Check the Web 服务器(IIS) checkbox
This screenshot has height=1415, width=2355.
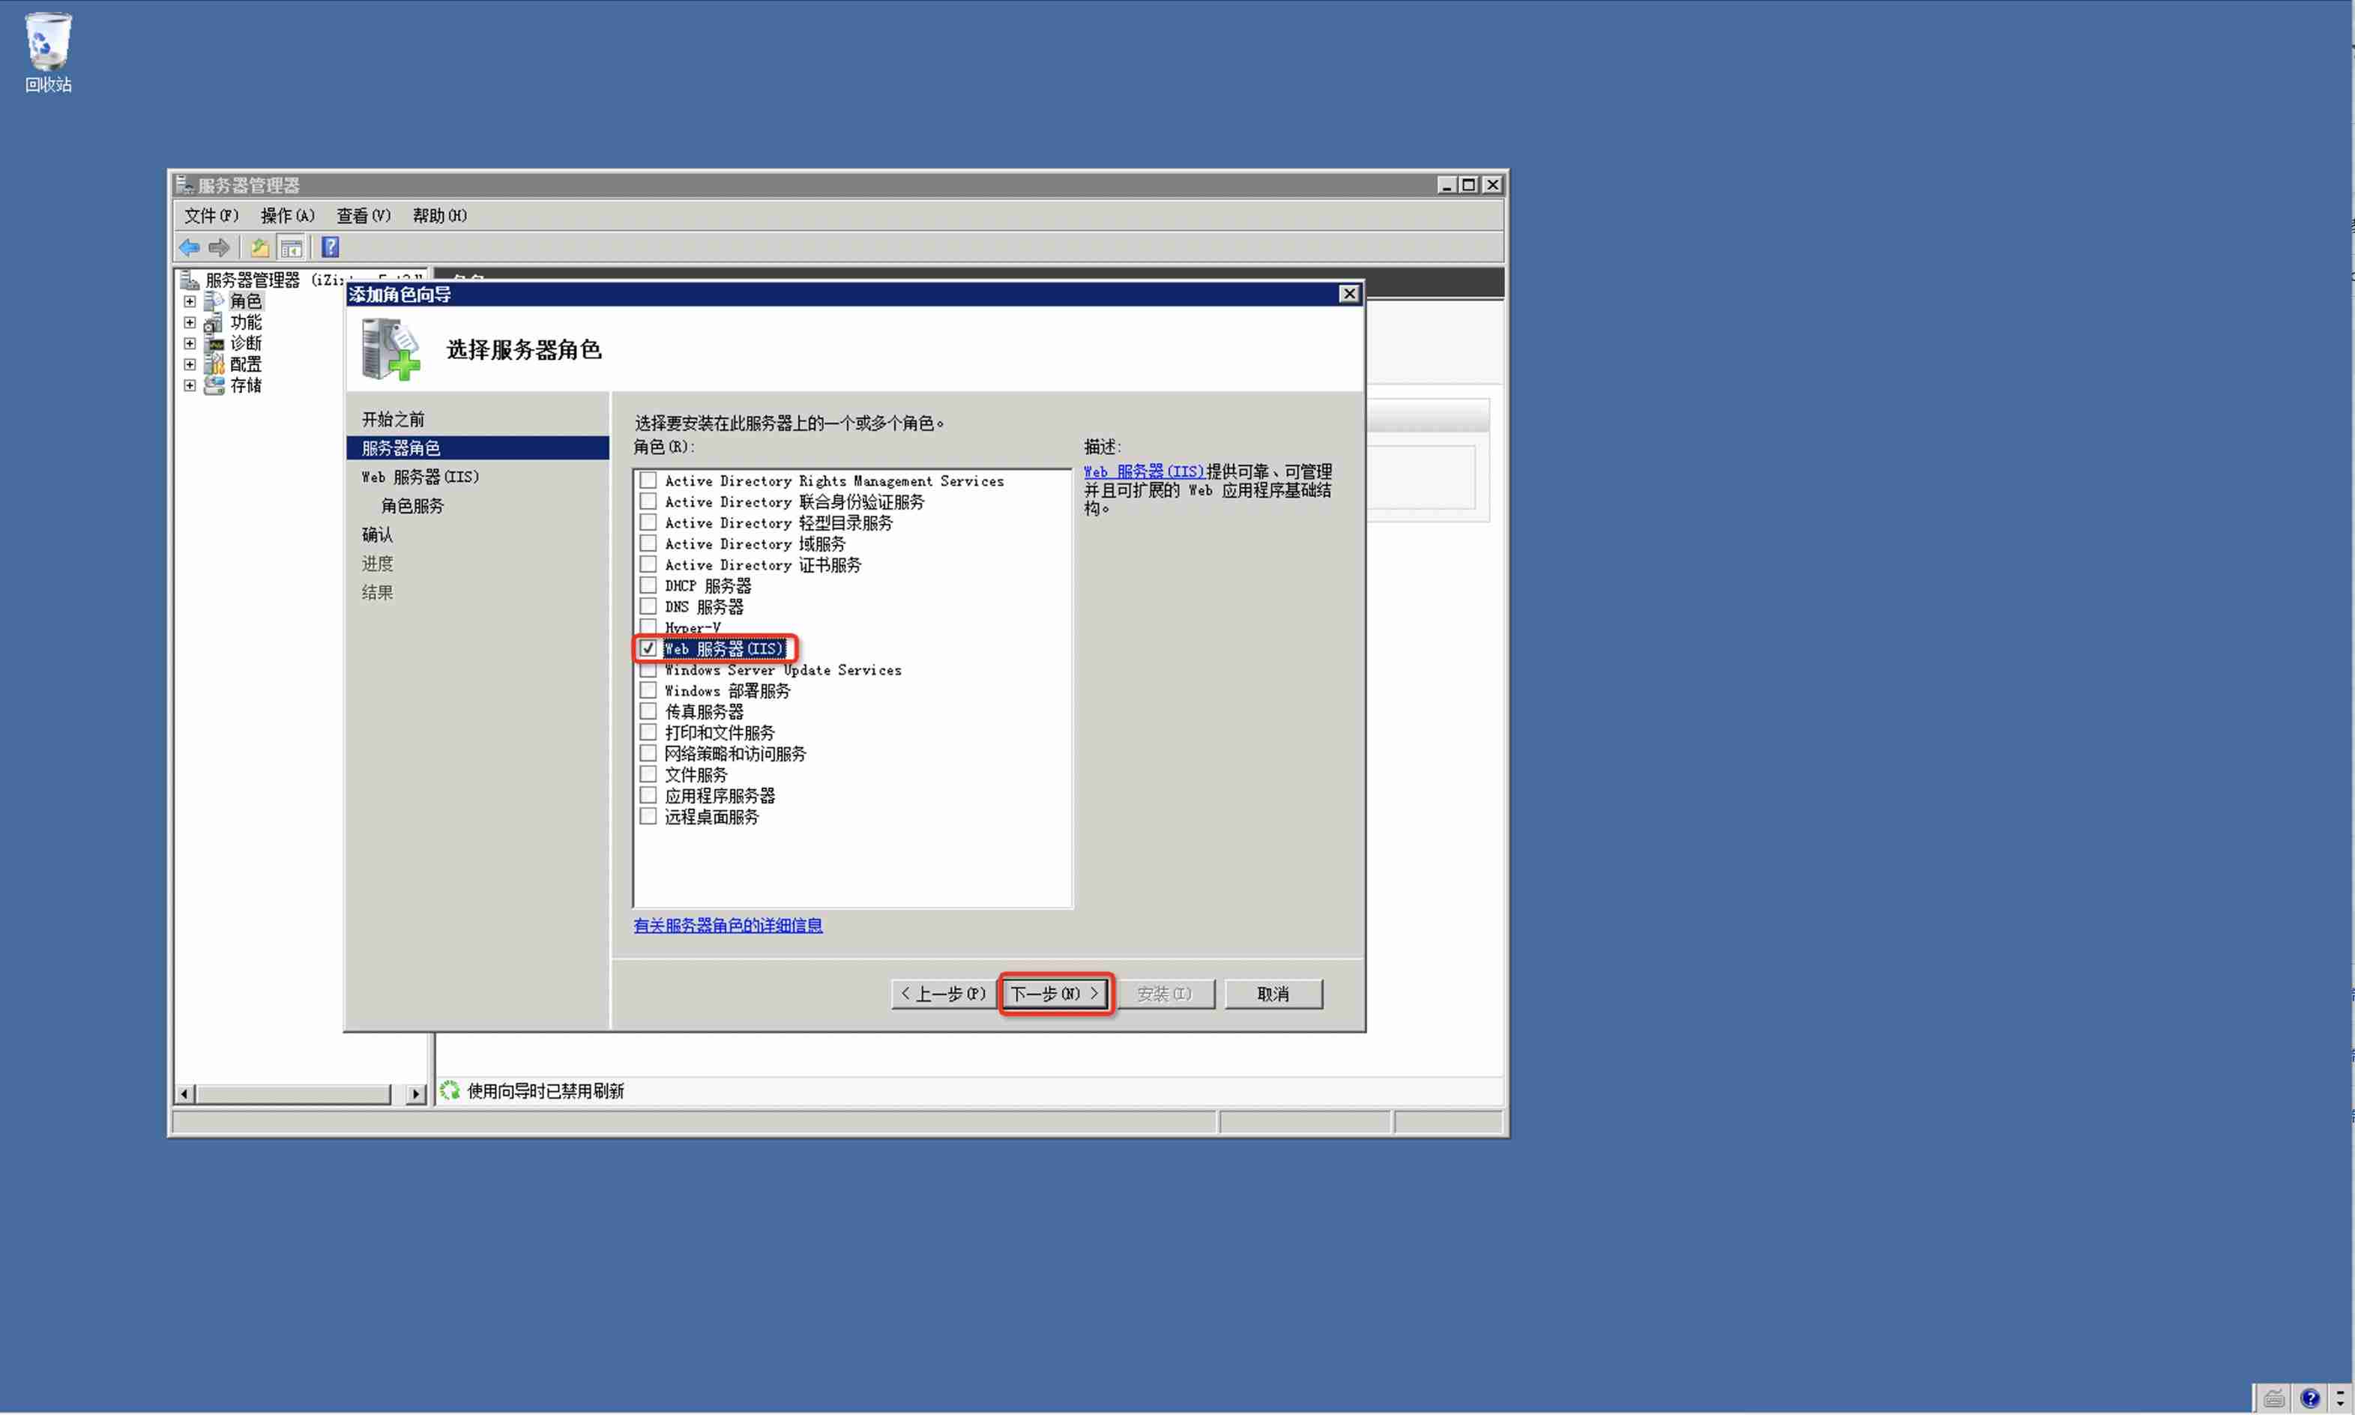[646, 648]
